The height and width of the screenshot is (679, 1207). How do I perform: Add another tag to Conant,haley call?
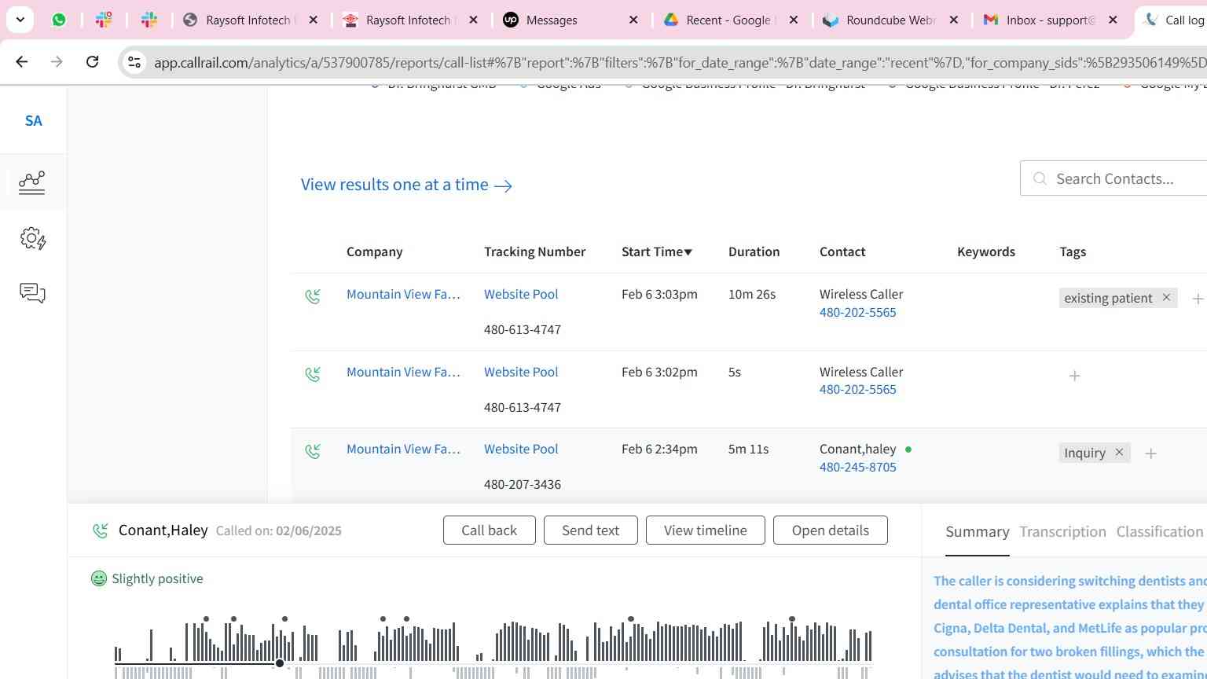point(1150,453)
